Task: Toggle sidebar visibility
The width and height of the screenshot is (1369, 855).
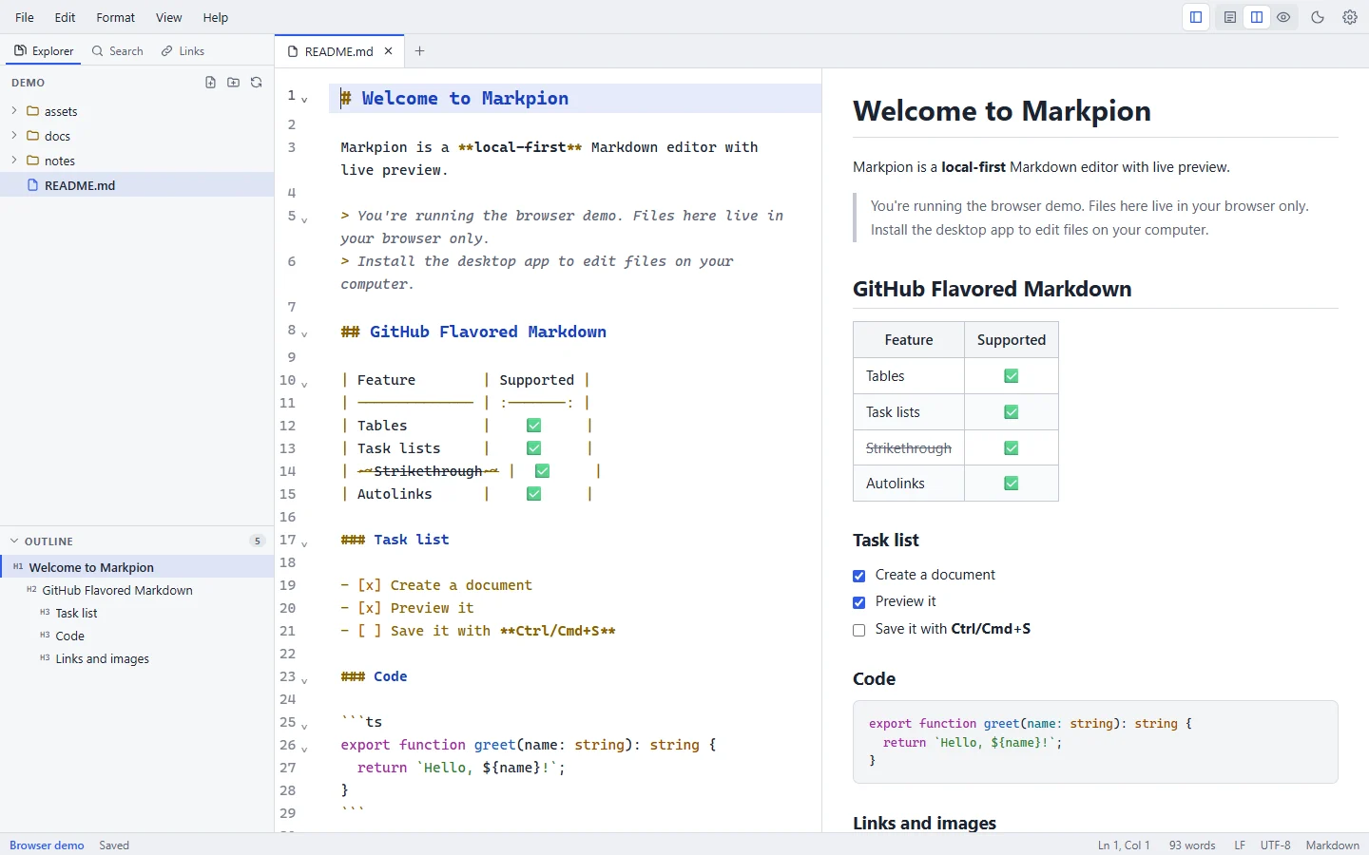Action: coord(1196,17)
